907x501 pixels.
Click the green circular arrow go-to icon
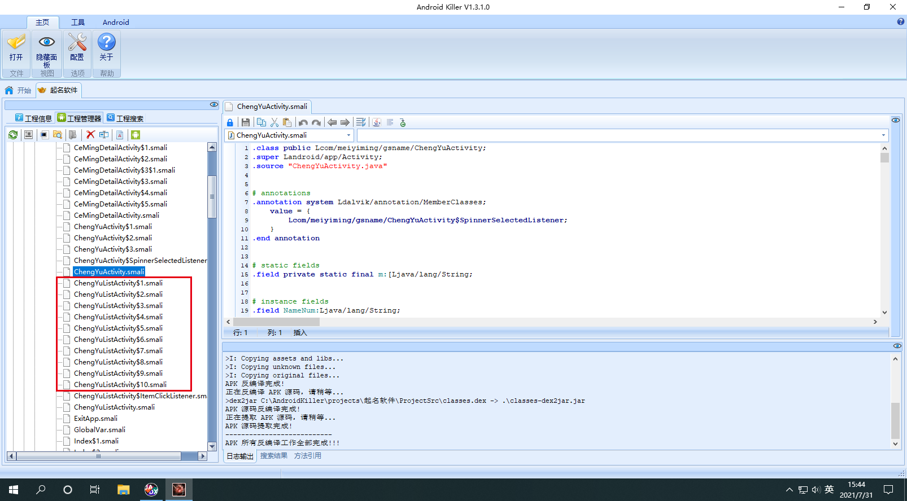[x=403, y=122]
